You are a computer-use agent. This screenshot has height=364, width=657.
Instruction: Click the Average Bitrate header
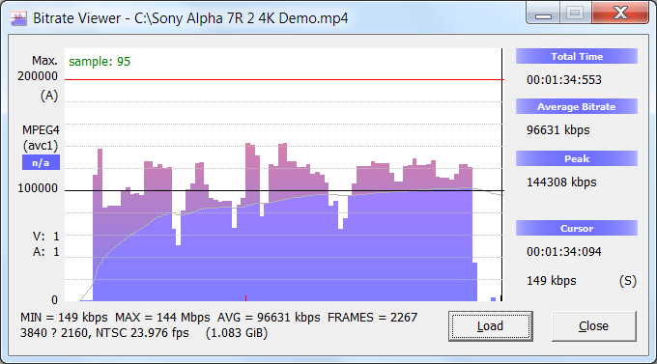coord(577,107)
